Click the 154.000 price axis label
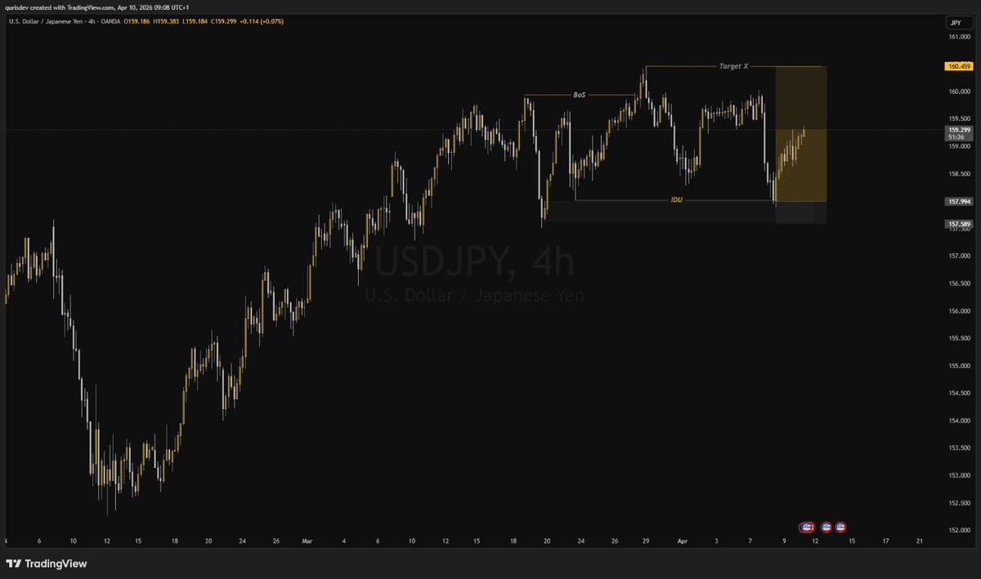The width and height of the screenshot is (981, 579). pos(958,420)
